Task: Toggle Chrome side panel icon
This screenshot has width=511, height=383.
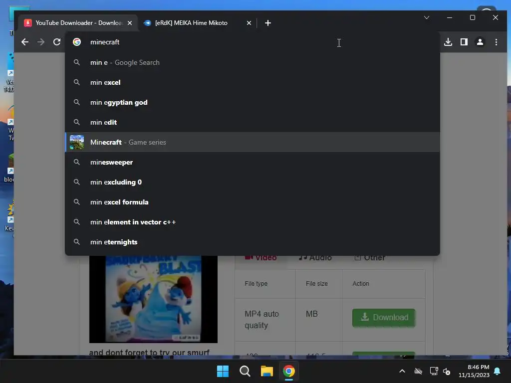Action: coord(464,42)
